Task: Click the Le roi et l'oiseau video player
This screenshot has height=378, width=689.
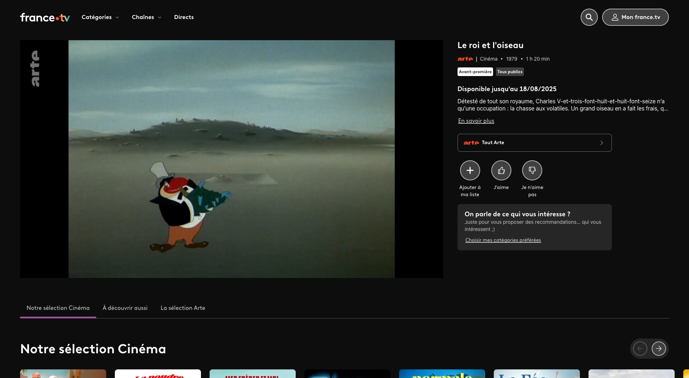Action: [x=231, y=159]
